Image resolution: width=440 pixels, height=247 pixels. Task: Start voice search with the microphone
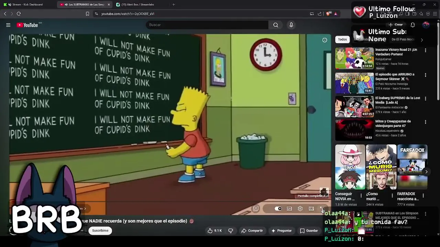tap(291, 25)
